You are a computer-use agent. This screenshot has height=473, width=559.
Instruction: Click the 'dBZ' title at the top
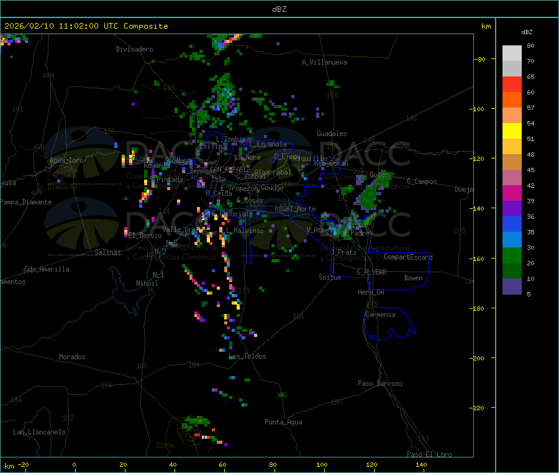pos(279,9)
